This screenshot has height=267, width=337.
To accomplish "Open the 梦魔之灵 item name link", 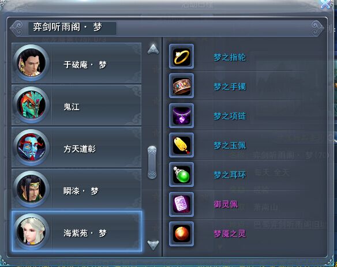I will click(230, 234).
